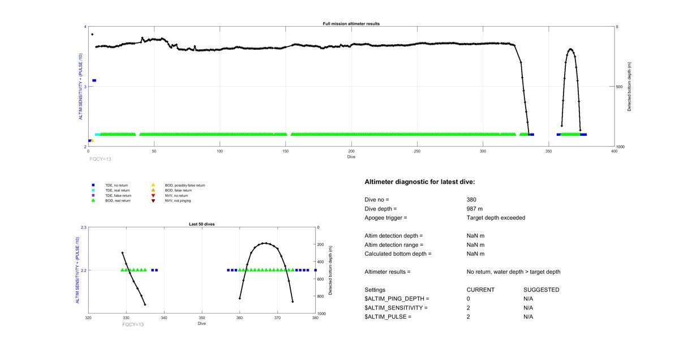This screenshot has height=352, width=679.
Task: Click the 'BOD, possibly false return' legend label
Action: point(185,185)
